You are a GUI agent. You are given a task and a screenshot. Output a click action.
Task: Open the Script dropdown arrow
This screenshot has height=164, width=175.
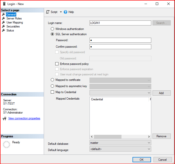tap(61, 12)
